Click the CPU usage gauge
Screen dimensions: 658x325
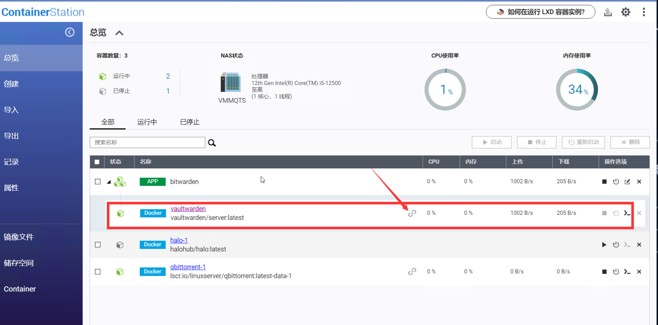pyautogui.click(x=445, y=89)
